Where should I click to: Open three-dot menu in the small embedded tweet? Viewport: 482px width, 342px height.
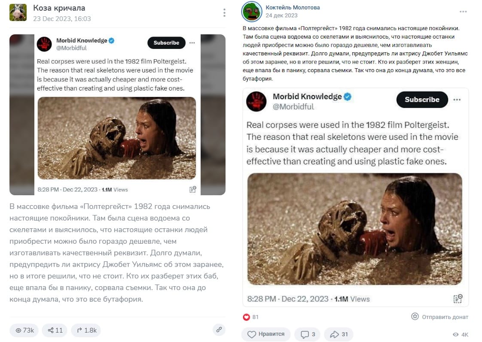[x=192, y=42]
